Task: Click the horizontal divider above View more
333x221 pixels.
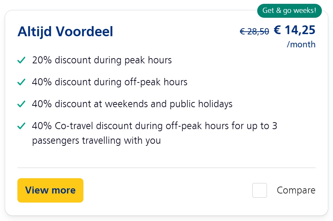Action: (166, 168)
